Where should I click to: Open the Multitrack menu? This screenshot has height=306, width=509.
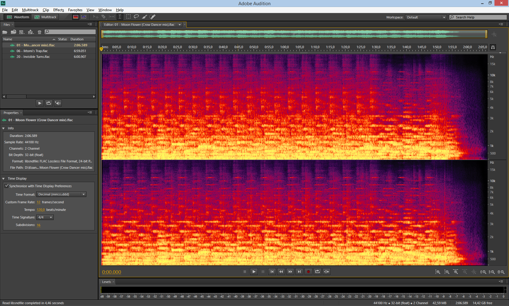[30, 10]
